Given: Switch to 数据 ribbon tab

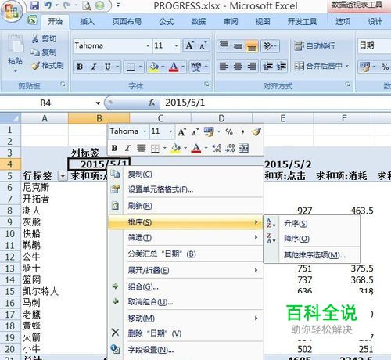Looking at the screenshot, I should pos(199,21).
